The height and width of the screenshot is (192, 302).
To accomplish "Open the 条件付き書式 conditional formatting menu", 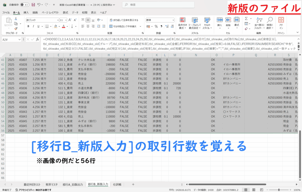I will click(183, 23).
